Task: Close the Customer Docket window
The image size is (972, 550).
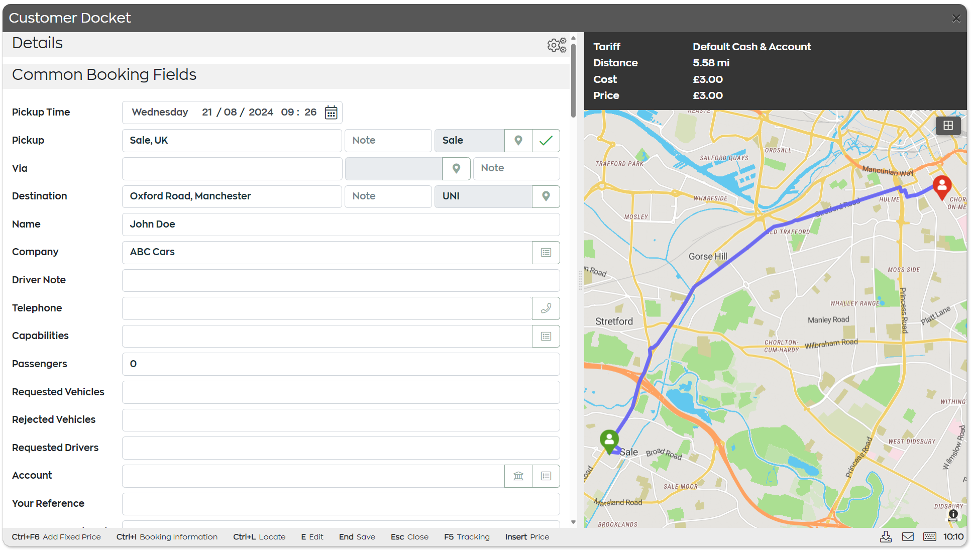Action: (956, 19)
